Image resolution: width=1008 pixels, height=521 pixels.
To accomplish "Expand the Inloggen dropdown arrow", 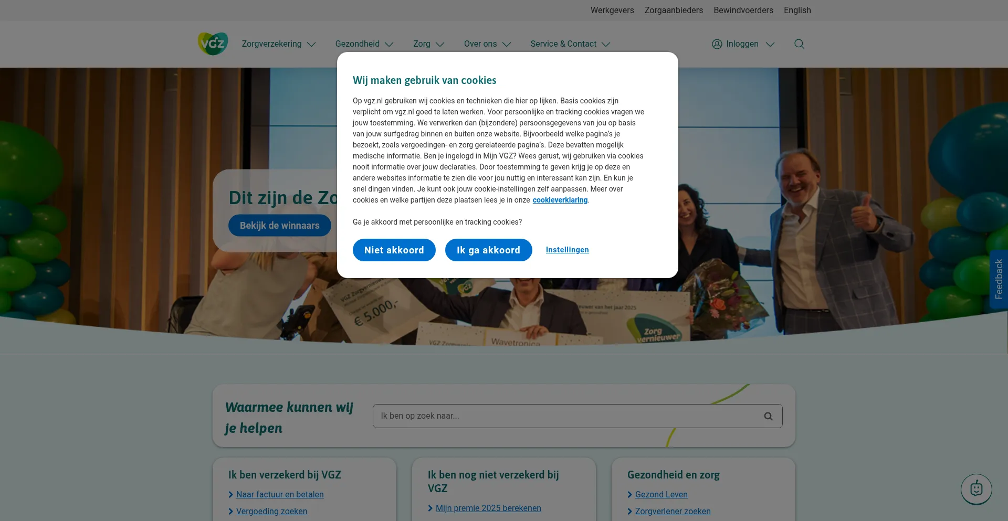I will [x=770, y=45].
